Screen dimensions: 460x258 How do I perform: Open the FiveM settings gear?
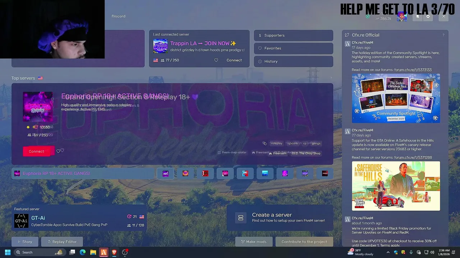(x=428, y=16)
